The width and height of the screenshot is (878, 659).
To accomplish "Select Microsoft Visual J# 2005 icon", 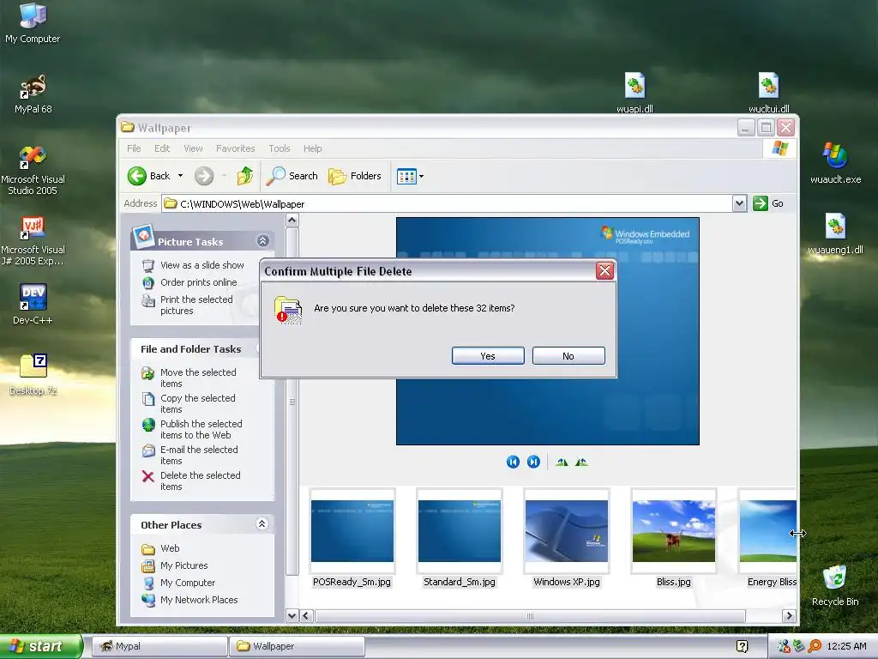I will pos(33,240).
